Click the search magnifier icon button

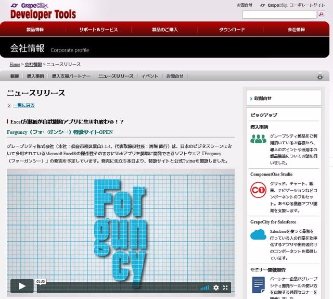tap(321, 15)
